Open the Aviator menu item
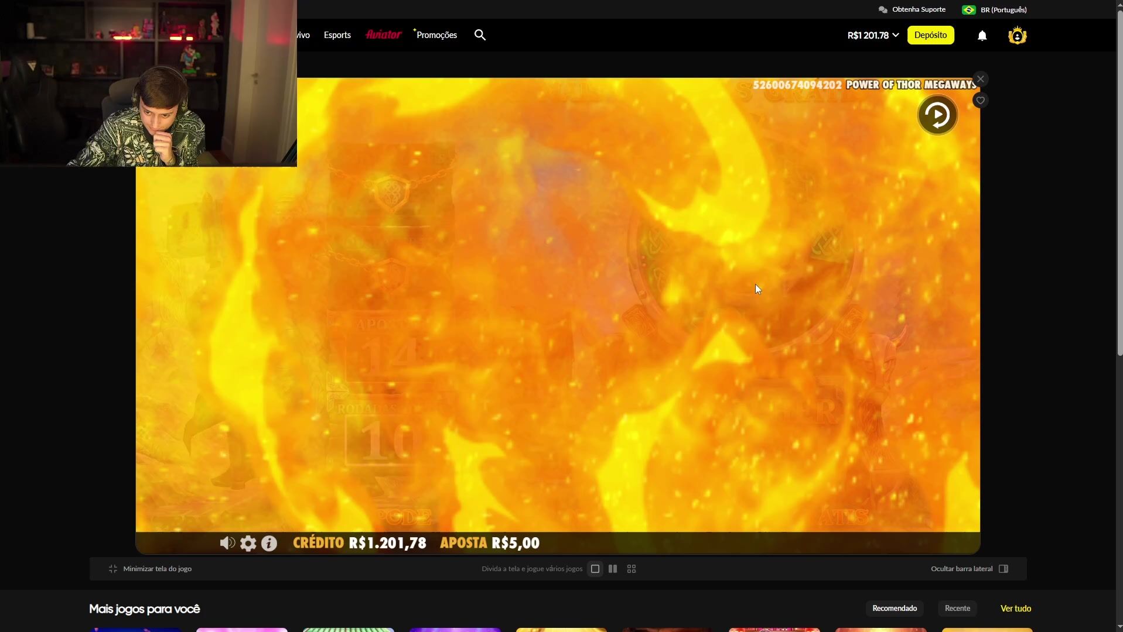The height and width of the screenshot is (632, 1123). 383,35
